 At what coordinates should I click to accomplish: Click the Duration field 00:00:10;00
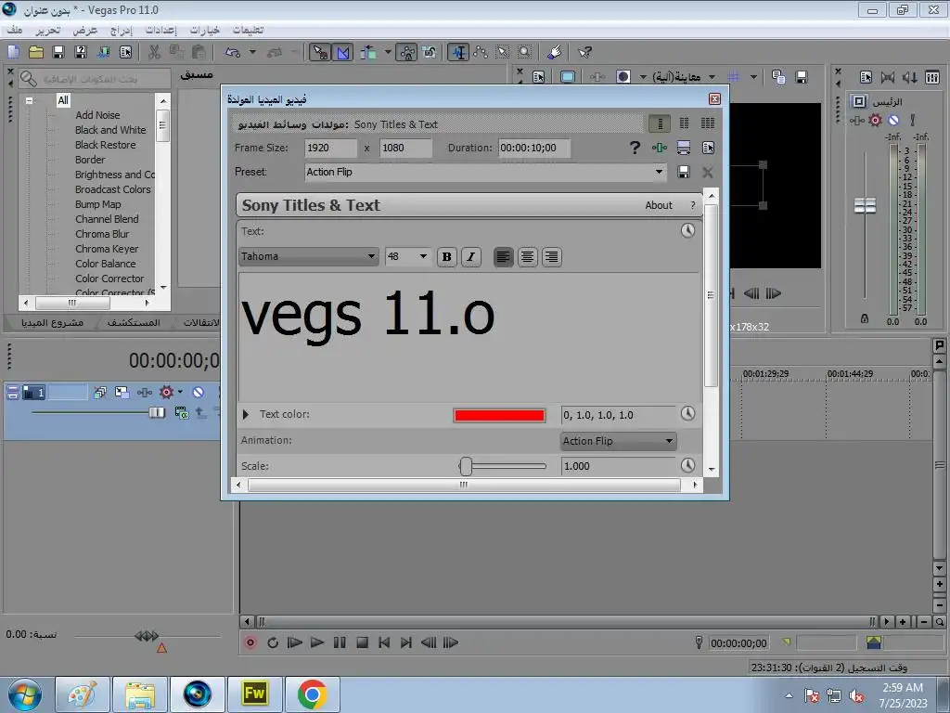(533, 148)
